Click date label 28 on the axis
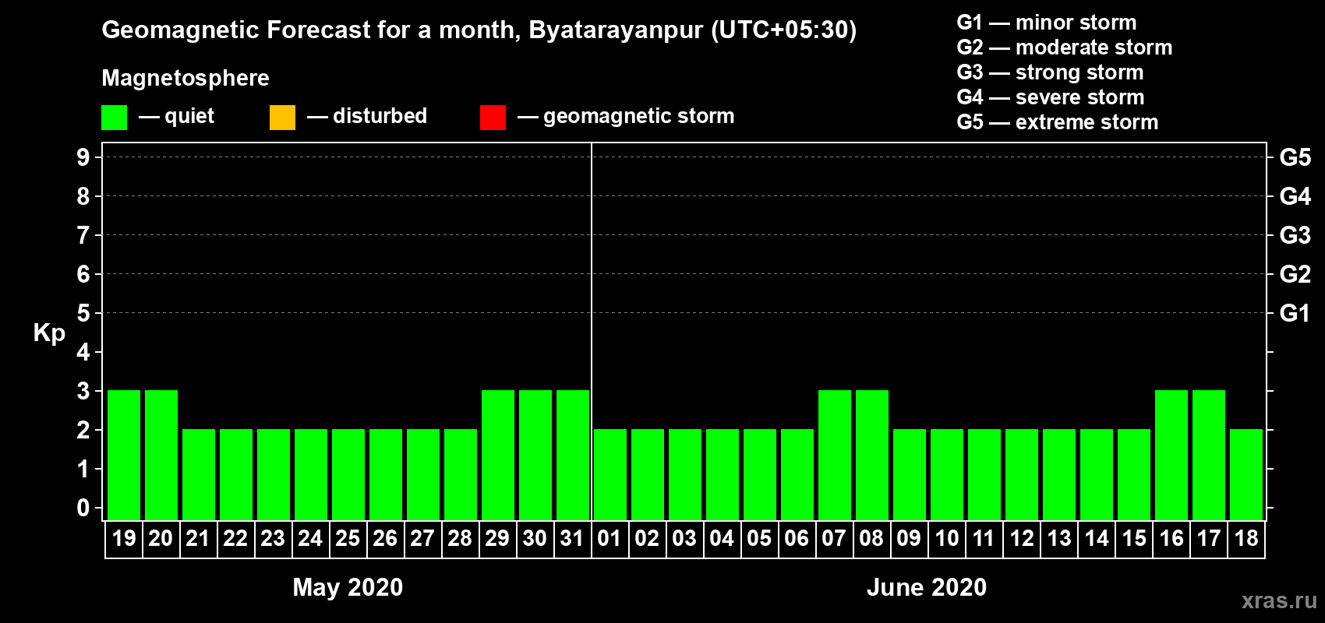The width and height of the screenshot is (1325, 623). 460,538
